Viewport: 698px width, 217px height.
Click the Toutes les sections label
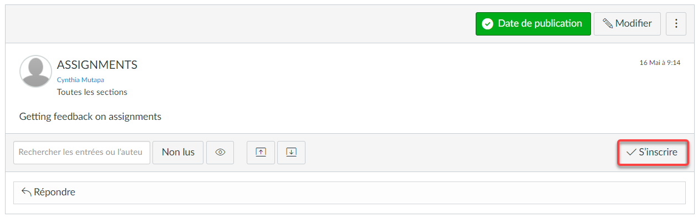92,92
